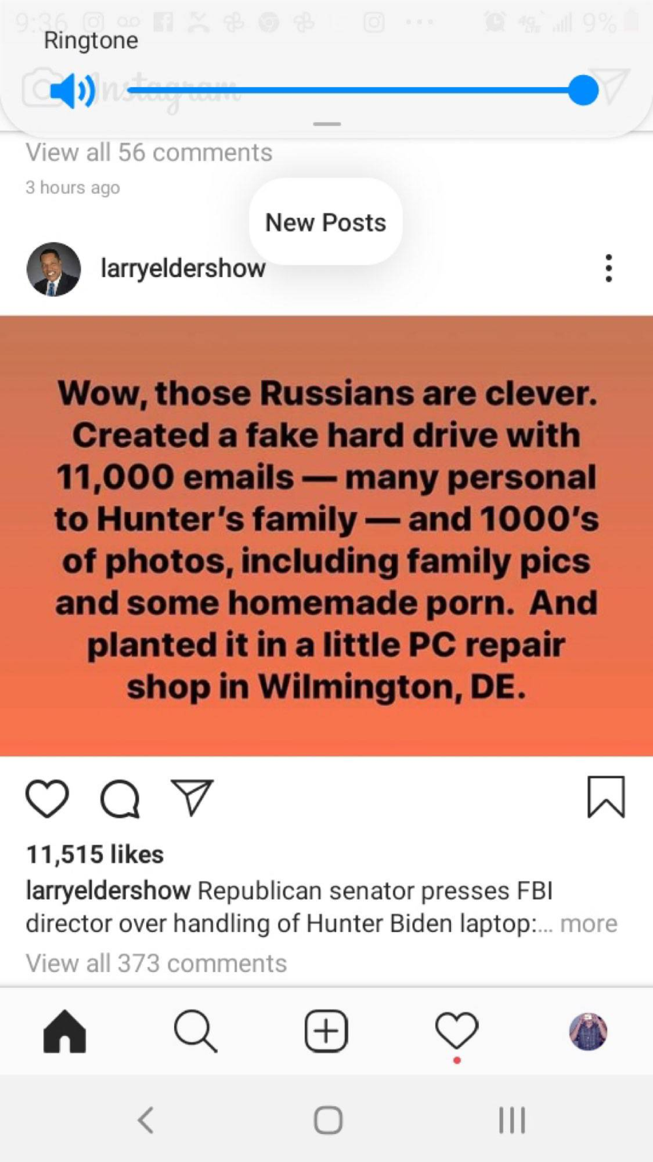Viewport: 653px width, 1162px height.
Task: View all 56 comments on previous post
Action: tap(149, 152)
